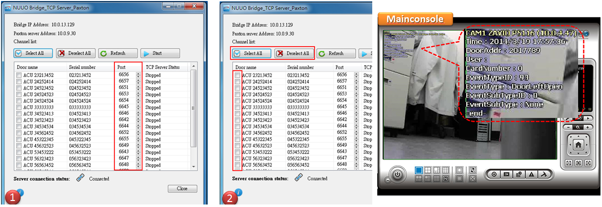Adjust the port 6645 stepper in left window
The height and width of the screenshot is (207, 602).
pos(138,107)
